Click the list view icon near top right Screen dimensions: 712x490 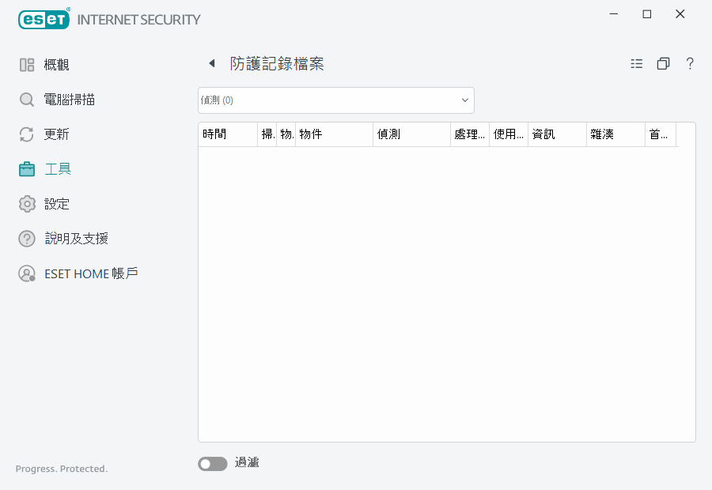click(637, 63)
